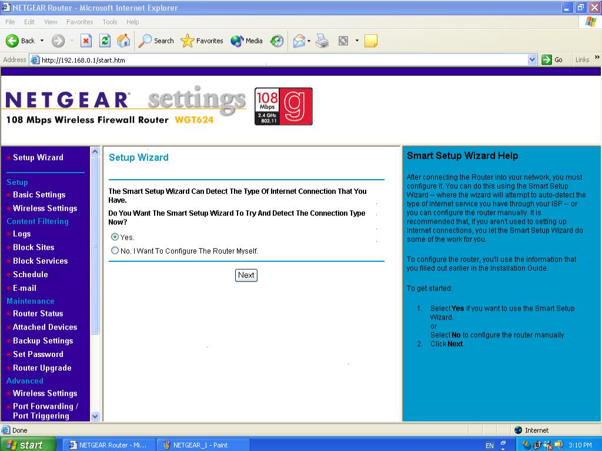Open the Favorites menu
Image resolution: width=602 pixels, height=451 pixels.
pos(79,22)
